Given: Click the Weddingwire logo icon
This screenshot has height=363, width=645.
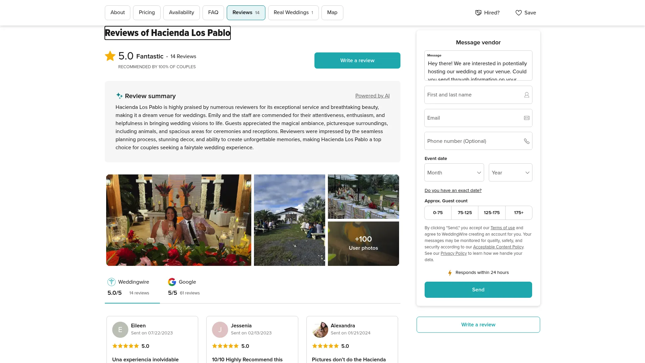Looking at the screenshot, I should tap(112, 282).
